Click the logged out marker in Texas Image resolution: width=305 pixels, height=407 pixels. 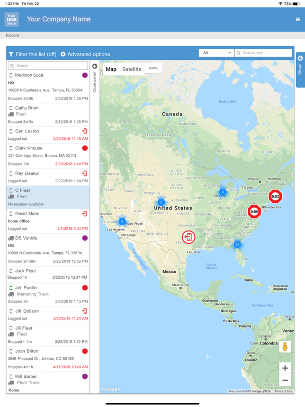click(x=189, y=237)
